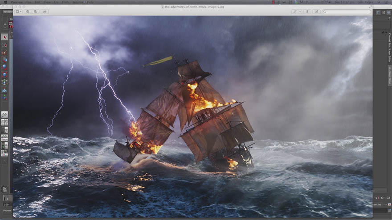The image size is (392, 220).
Task: Click the zoom in magnifier in Preview toolbar
Action: (x=35, y=12)
